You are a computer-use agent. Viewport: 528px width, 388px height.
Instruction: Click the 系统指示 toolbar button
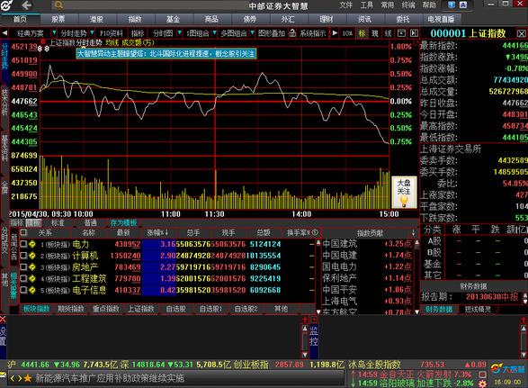(x=312, y=33)
